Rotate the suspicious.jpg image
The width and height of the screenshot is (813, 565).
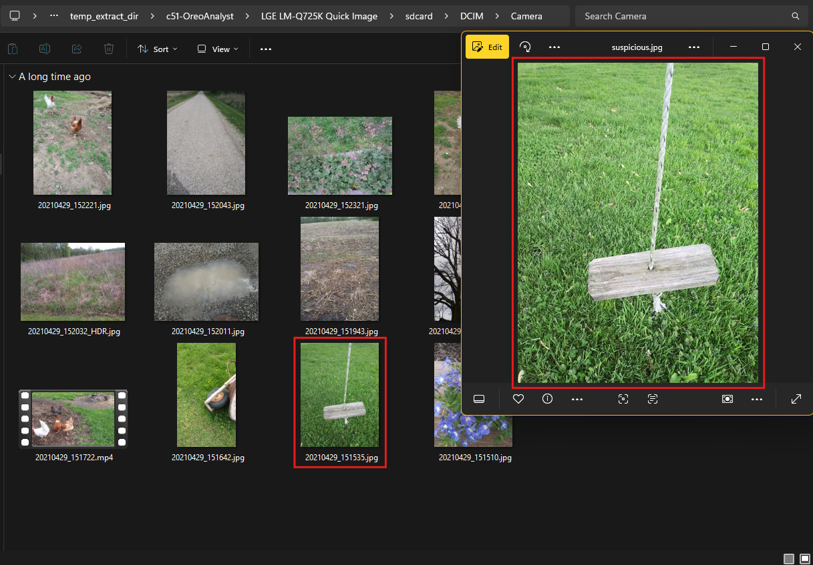click(x=526, y=47)
